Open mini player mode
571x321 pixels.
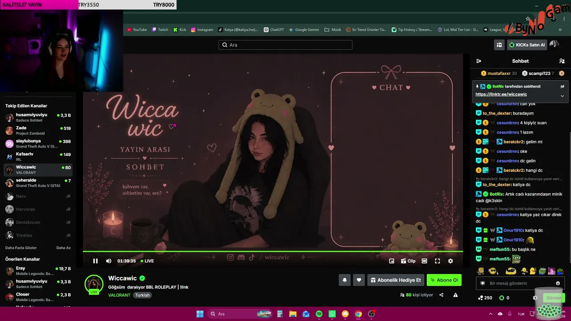pos(392,261)
